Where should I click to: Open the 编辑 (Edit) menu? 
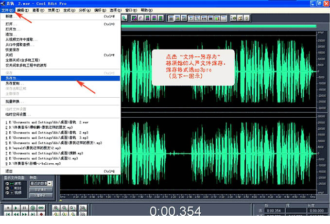23,10
